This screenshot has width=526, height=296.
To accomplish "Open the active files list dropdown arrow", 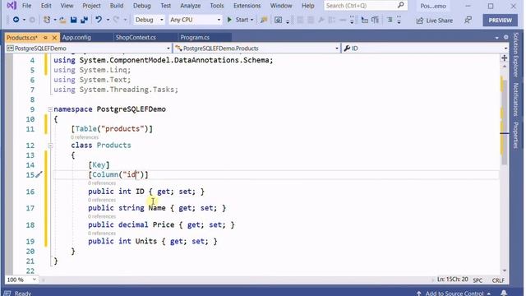I will [496, 37].
